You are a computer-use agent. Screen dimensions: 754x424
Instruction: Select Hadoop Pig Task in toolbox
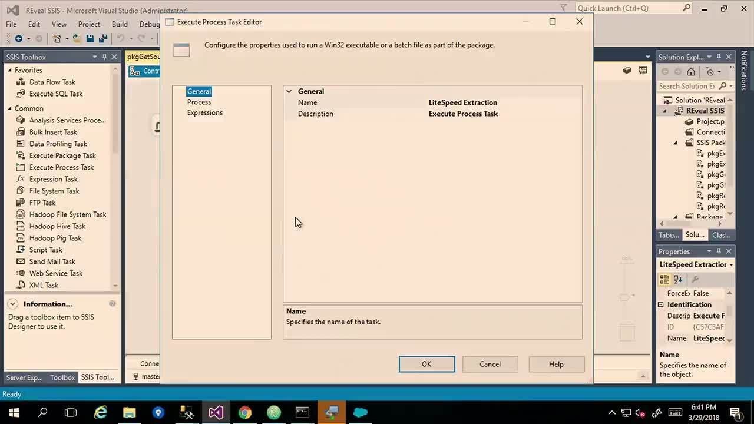click(55, 238)
